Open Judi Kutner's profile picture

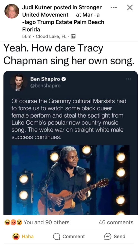coord(12,11)
